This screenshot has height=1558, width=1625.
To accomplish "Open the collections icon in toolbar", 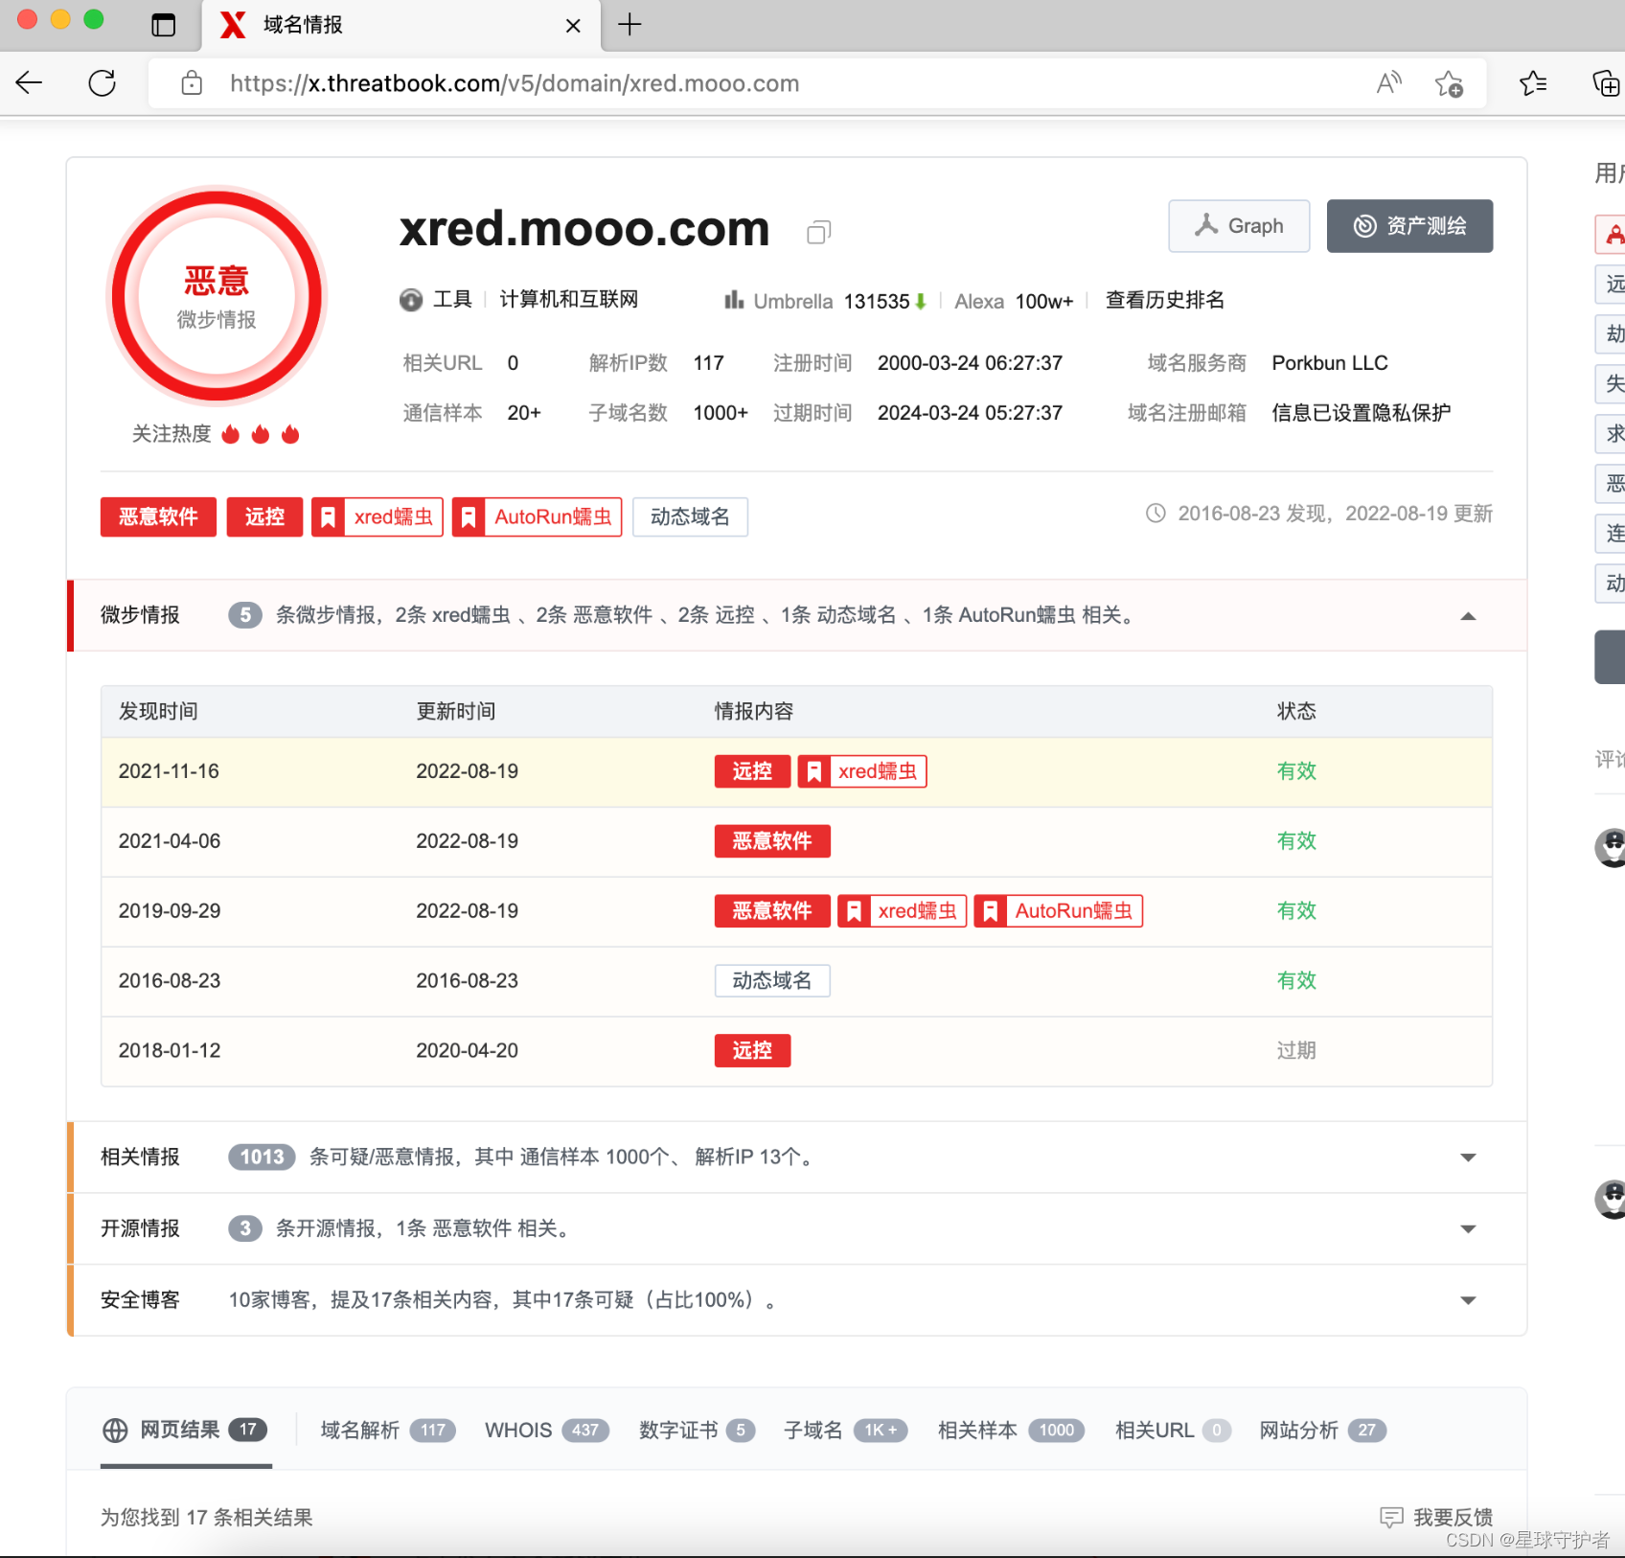I will pyautogui.click(x=1606, y=83).
